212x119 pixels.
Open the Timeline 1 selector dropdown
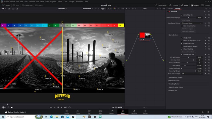click(62, 9)
